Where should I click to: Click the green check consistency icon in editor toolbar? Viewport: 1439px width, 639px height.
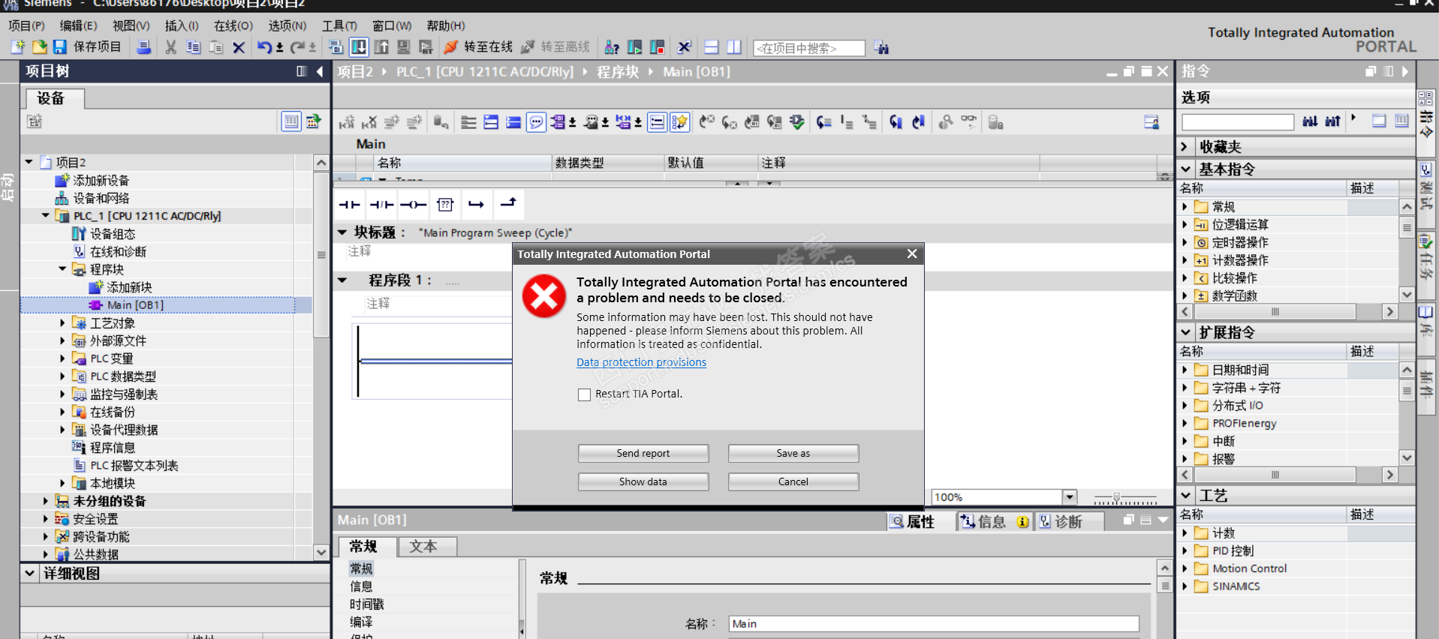pos(797,122)
